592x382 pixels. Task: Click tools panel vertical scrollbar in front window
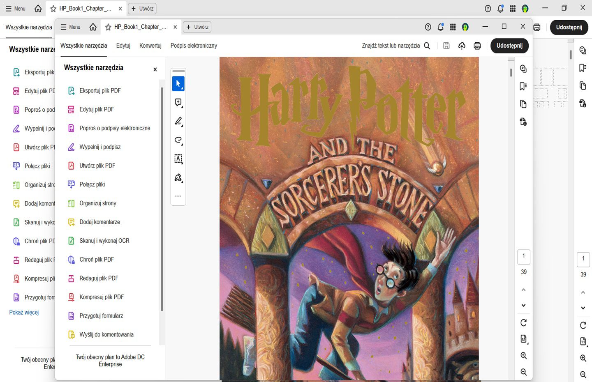coord(162,199)
